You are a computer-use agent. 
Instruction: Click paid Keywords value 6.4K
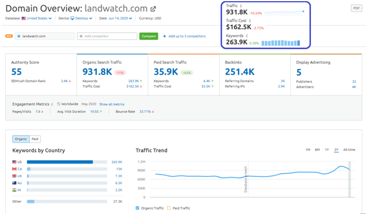click(x=207, y=81)
